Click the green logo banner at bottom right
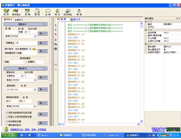Image resolution: width=181 pixels, height=139 pixels. [173, 129]
